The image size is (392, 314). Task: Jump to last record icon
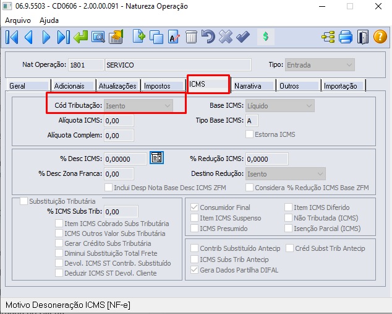point(64,37)
